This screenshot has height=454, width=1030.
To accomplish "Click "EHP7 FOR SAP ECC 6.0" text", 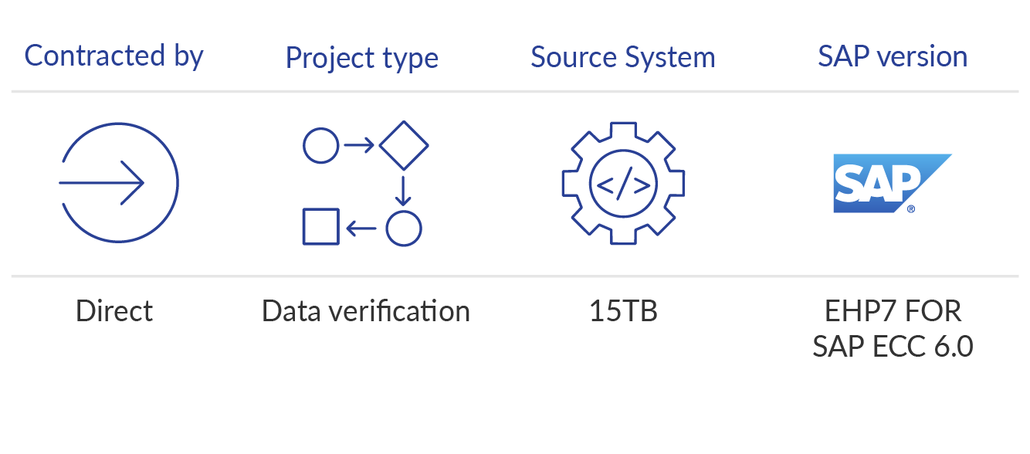I will [x=893, y=329].
